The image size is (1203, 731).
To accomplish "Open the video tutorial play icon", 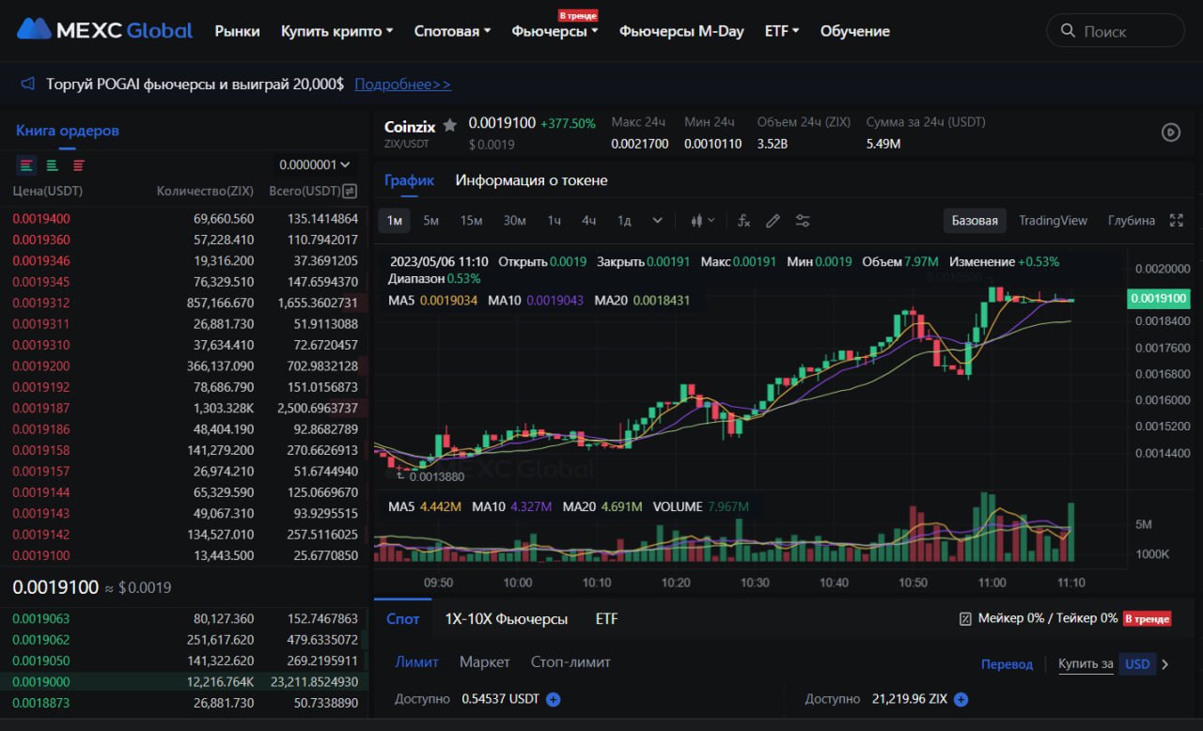I will click(x=1171, y=132).
